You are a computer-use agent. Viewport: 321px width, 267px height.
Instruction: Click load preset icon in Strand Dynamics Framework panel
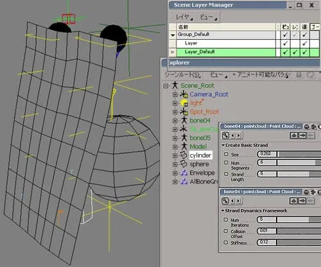(293, 201)
